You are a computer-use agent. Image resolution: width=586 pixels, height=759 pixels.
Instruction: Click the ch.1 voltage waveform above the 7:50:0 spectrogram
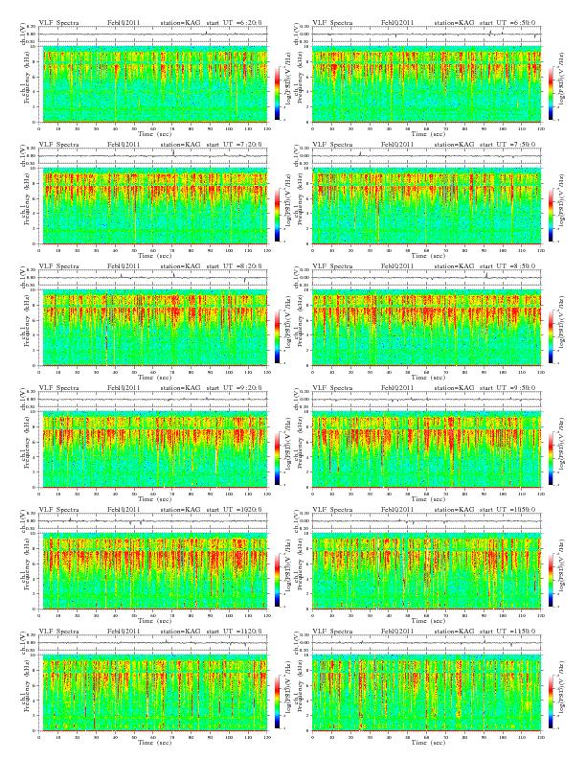pyautogui.click(x=426, y=156)
